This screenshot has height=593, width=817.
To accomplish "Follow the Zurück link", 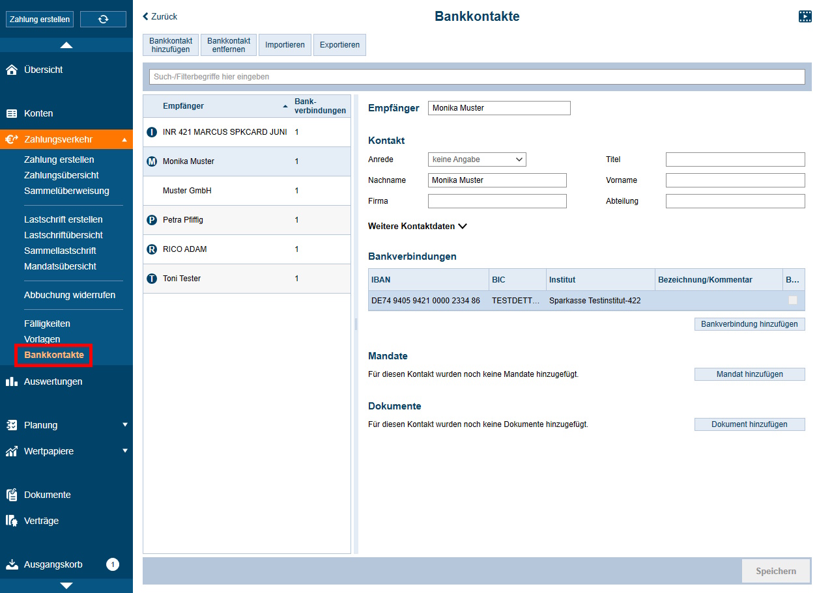I will tap(159, 16).
